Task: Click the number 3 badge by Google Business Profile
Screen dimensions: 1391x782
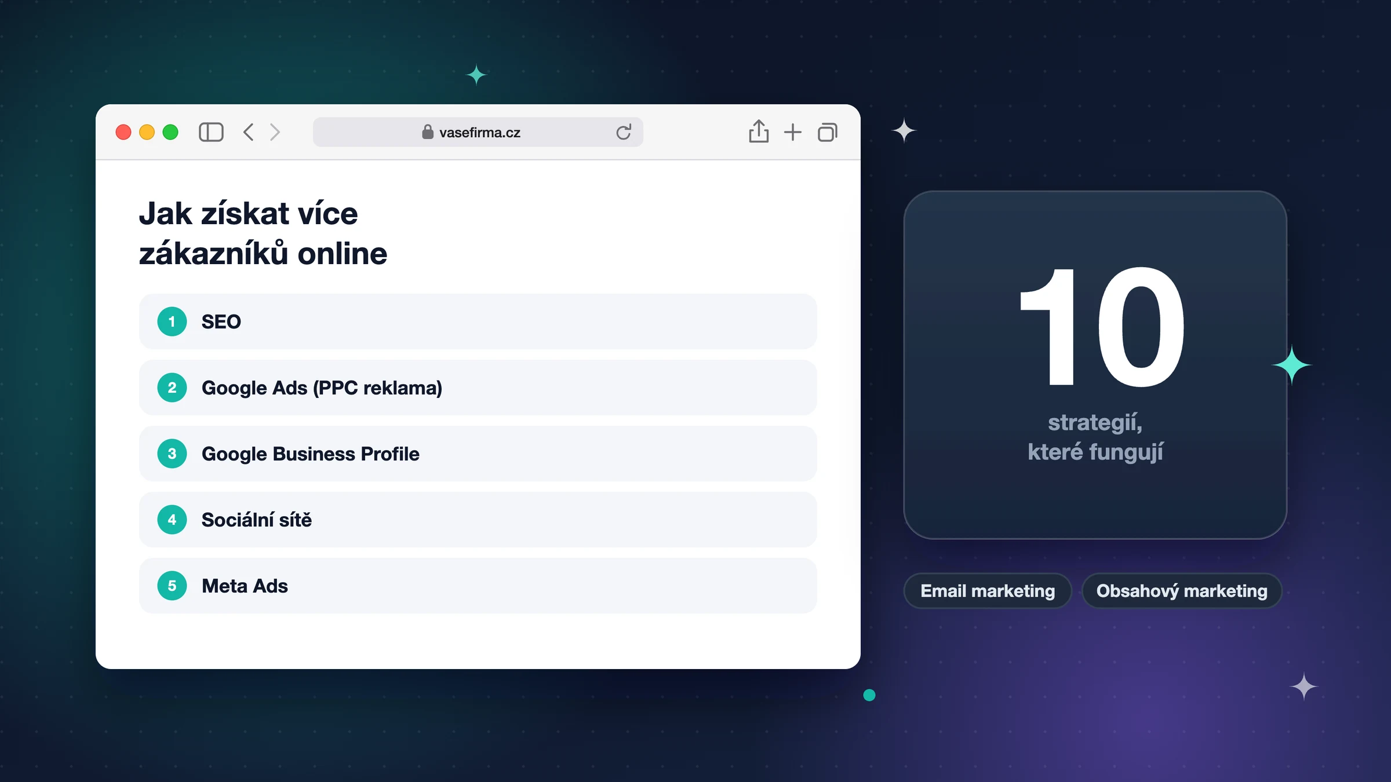Action: click(x=172, y=454)
